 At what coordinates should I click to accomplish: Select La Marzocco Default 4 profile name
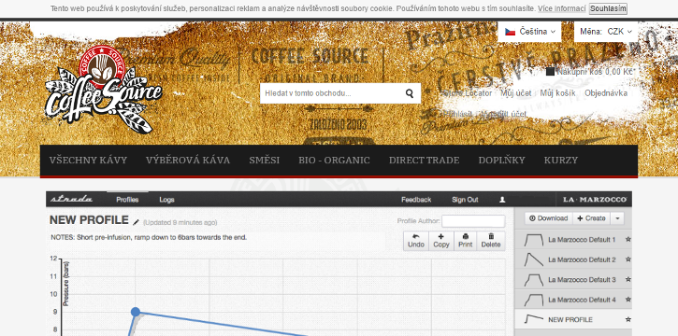[x=582, y=300]
